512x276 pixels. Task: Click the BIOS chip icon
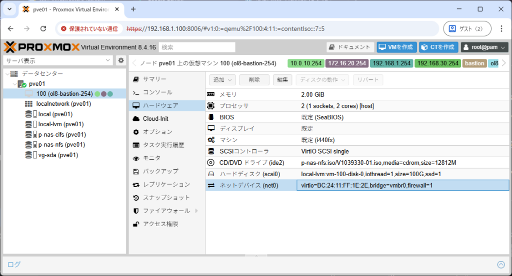point(211,117)
